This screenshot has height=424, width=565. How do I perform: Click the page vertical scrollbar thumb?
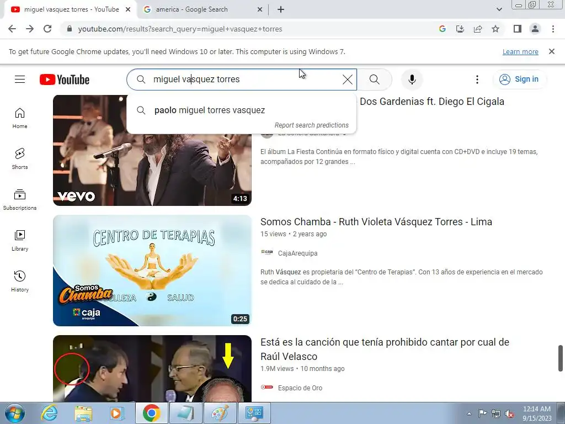click(561, 358)
